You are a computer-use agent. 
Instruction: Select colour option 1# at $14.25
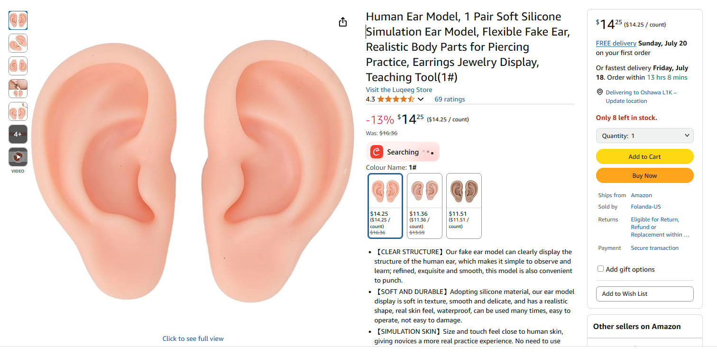coord(386,206)
